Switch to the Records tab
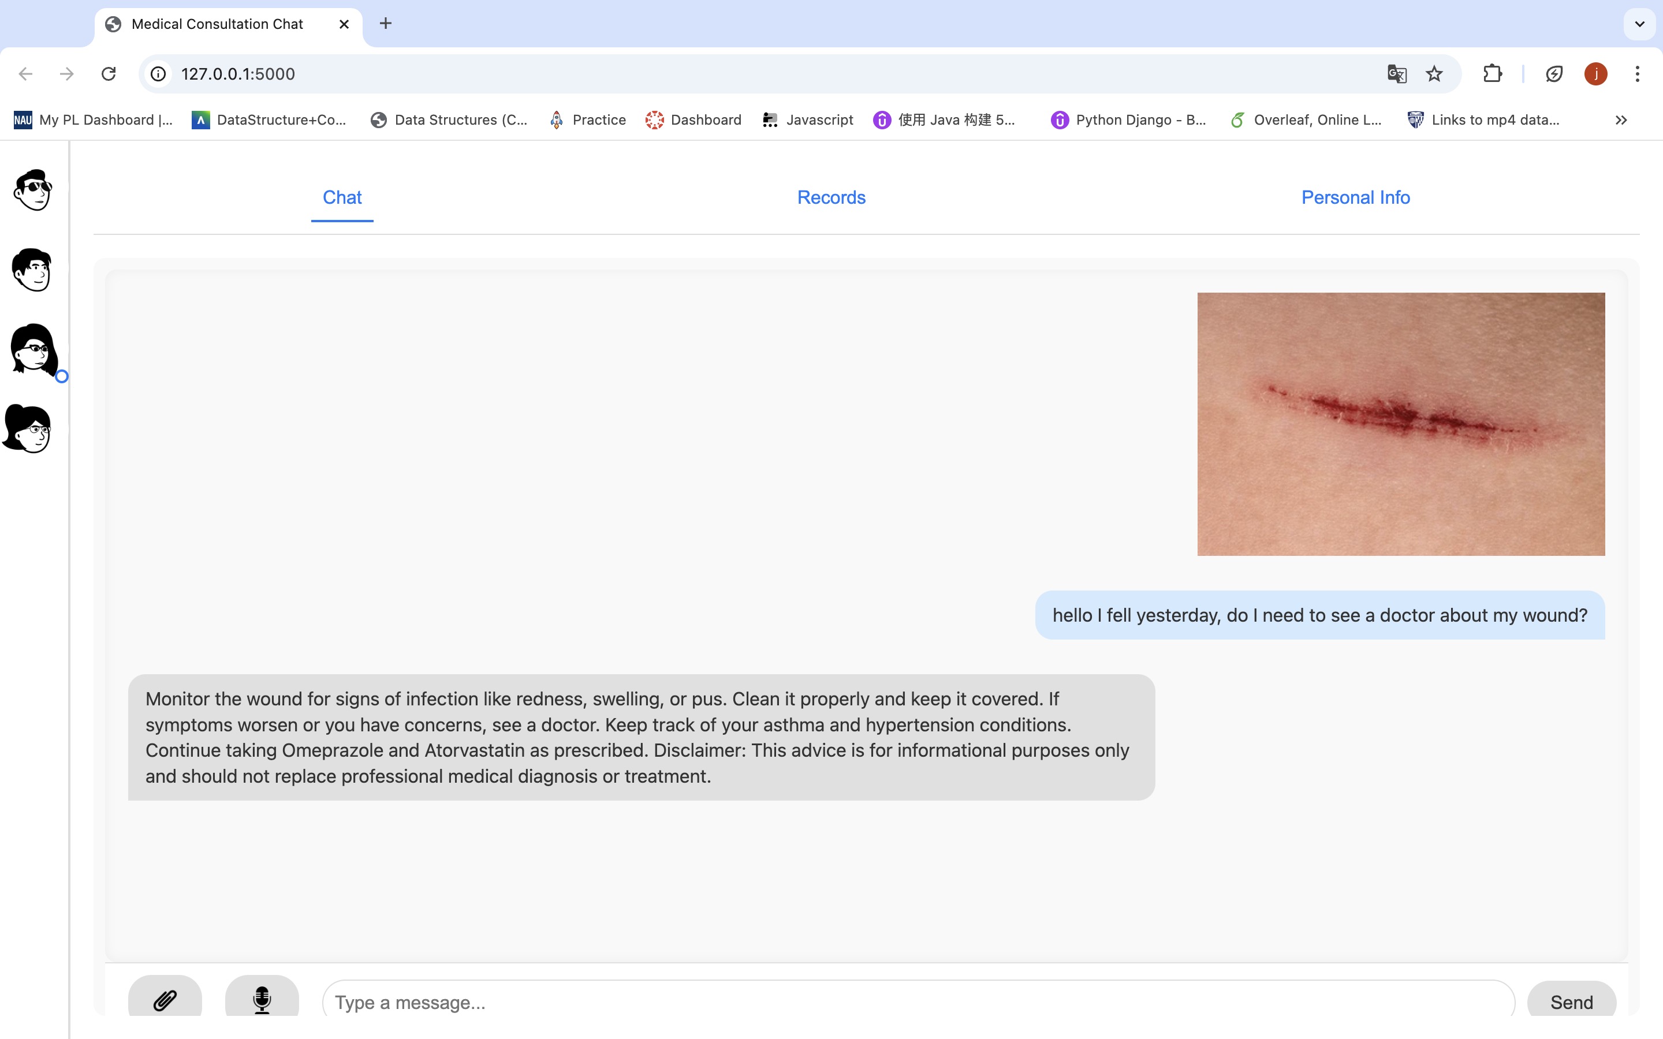Image resolution: width=1663 pixels, height=1039 pixels. pos(831,197)
